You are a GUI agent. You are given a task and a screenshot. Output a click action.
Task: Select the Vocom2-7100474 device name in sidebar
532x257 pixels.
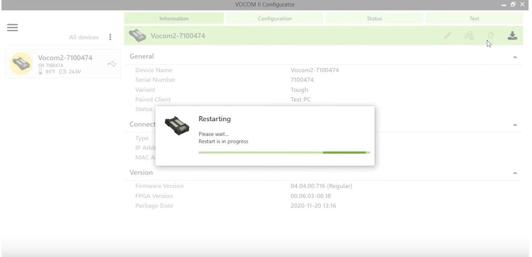[65, 58]
